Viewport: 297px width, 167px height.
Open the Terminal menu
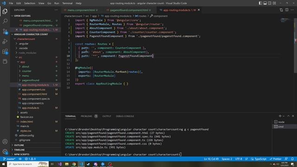tap(67, 3)
